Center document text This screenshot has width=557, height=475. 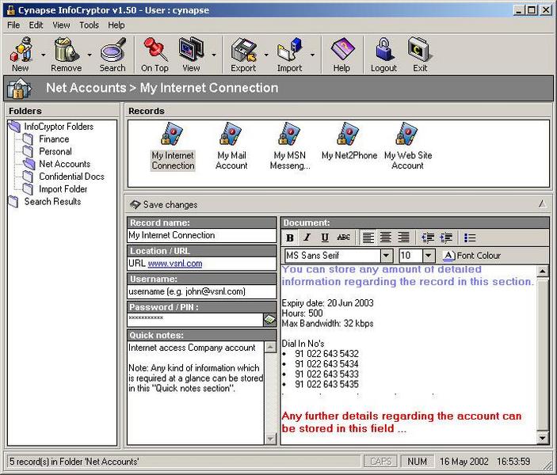386,237
